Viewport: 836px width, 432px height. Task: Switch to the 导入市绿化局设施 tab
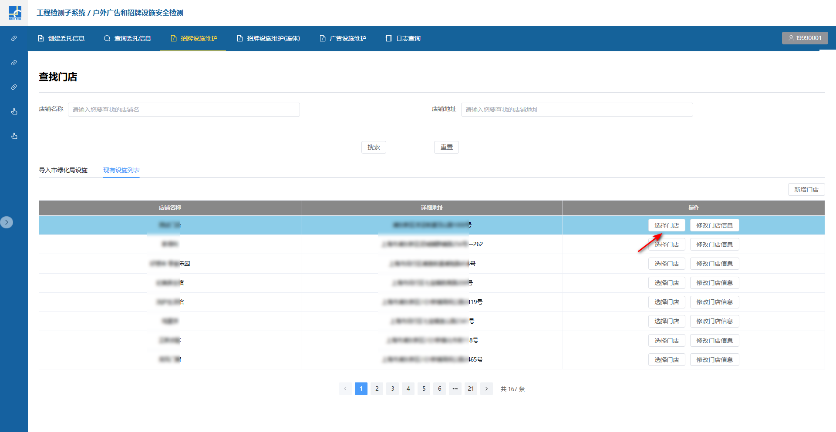tap(63, 170)
